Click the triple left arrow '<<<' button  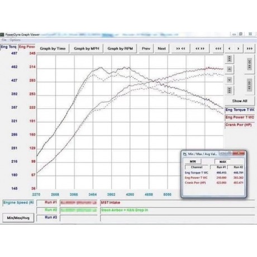click(x=218, y=49)
